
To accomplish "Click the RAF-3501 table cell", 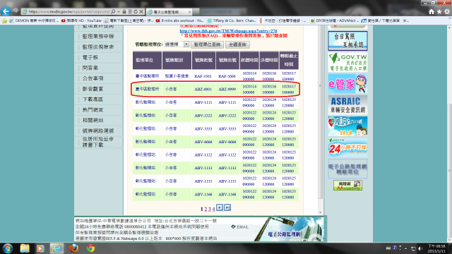I will click(203, 76).
